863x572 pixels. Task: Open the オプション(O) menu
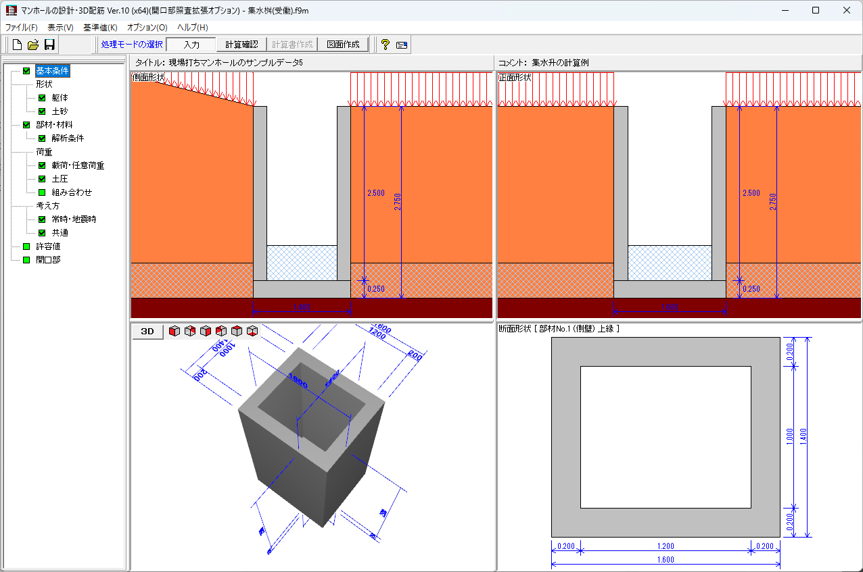pos(147,28)
